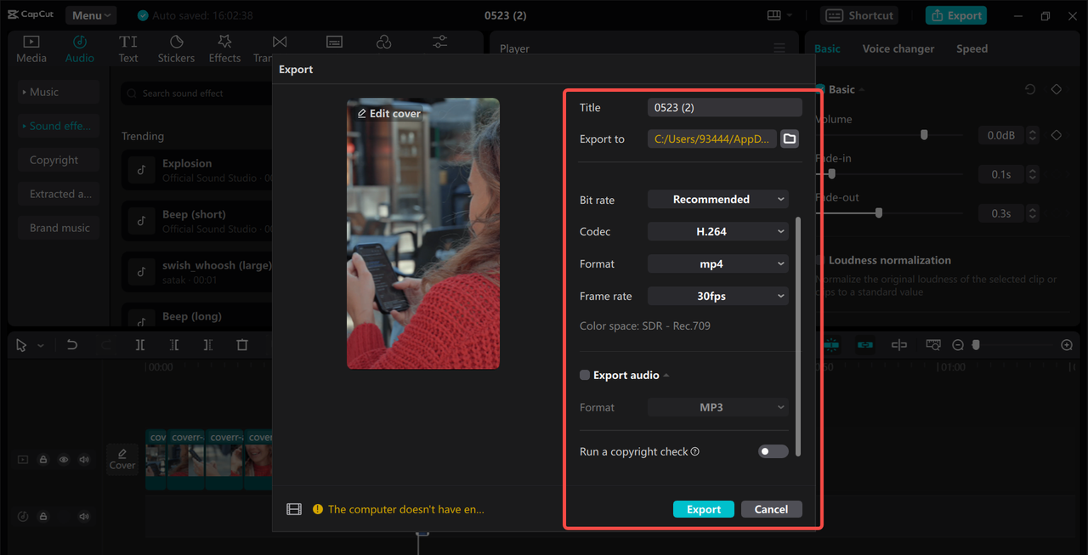The width and height of the screenshot is (1088, 555).
Task: Open the Player panel menu icon
Action: [779, 48]
